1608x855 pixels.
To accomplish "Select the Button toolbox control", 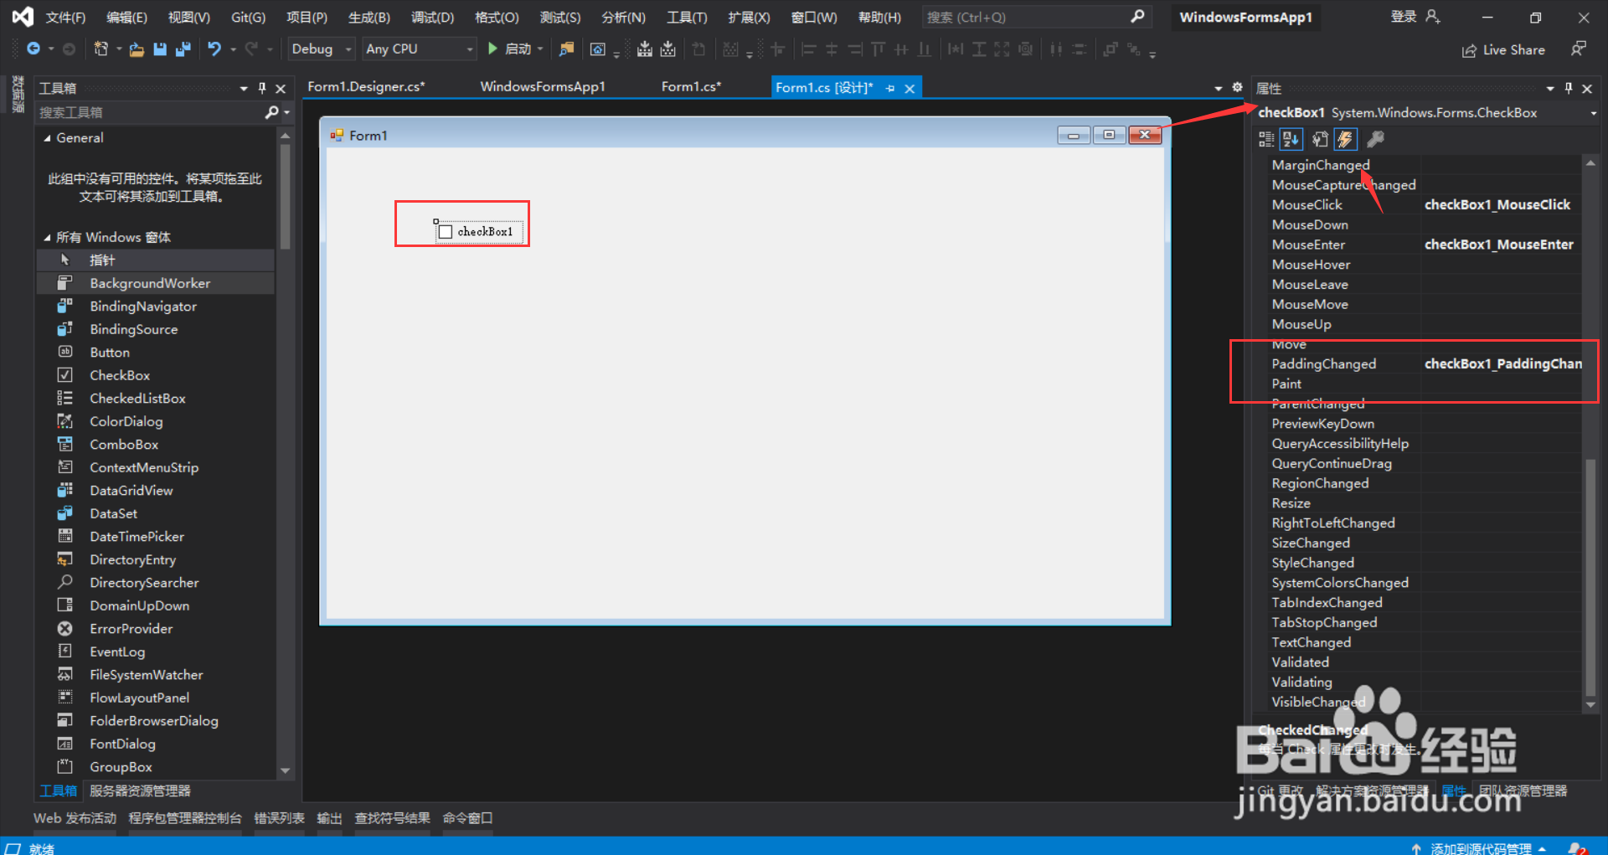I will [x=156, y=353].
